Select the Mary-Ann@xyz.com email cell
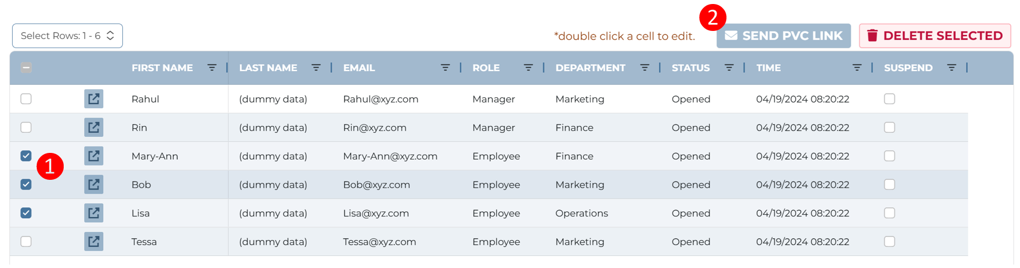Screen dimensions: 1020x268 (390, 156)
